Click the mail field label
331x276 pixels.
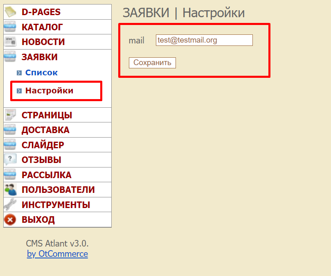click(x=136, y=41)
